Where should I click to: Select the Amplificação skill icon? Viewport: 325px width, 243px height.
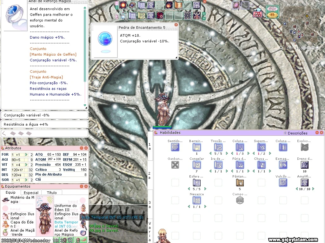point(304,183)
